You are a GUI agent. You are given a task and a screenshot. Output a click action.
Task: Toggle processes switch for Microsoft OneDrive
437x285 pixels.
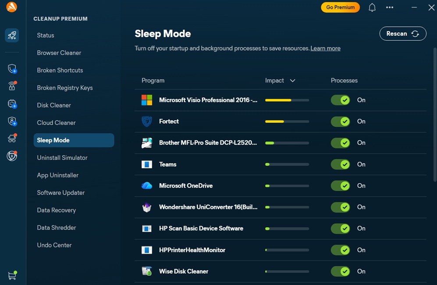coord(340,186)
